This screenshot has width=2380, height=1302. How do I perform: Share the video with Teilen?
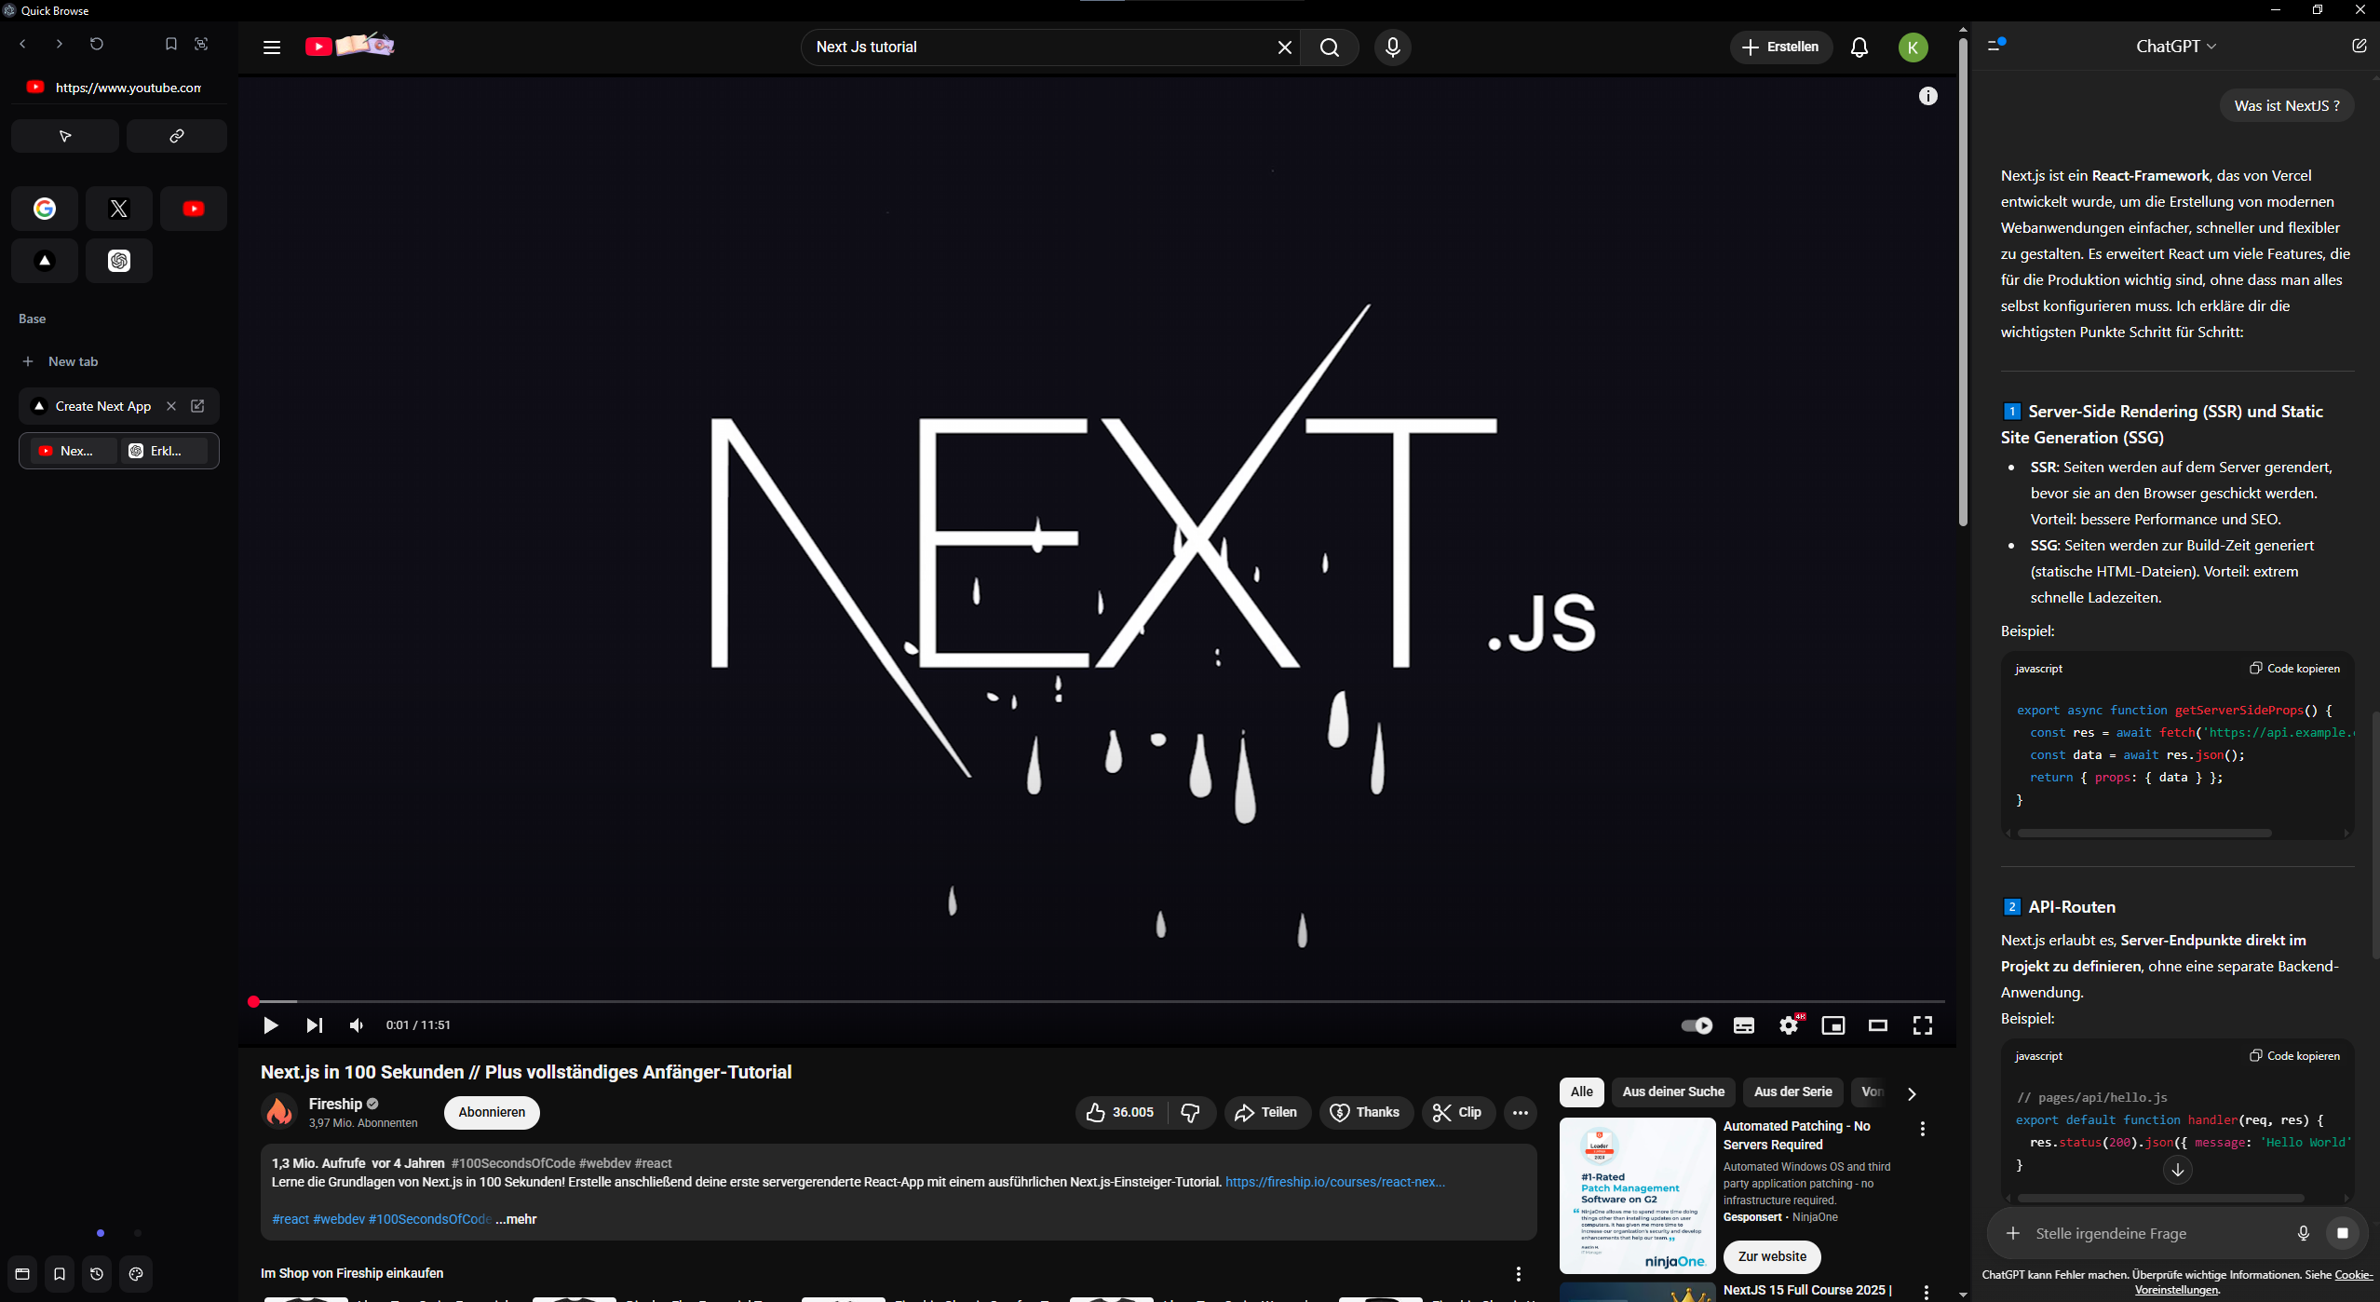[1267, 1112]
